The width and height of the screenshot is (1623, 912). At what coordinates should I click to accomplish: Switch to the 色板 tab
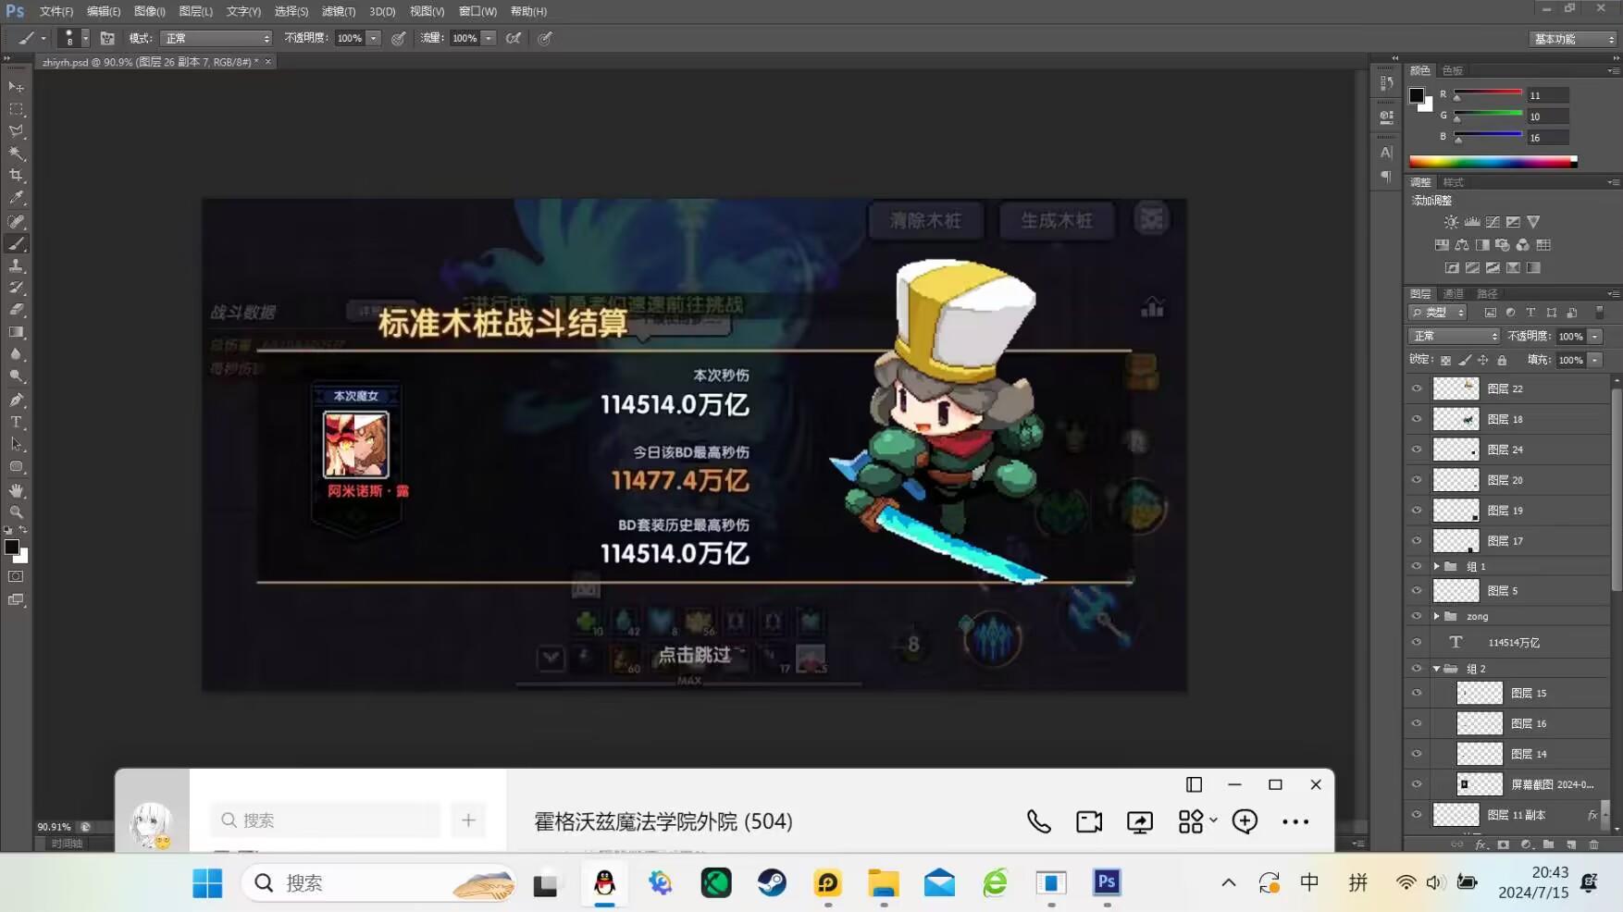pos(1453,70)
